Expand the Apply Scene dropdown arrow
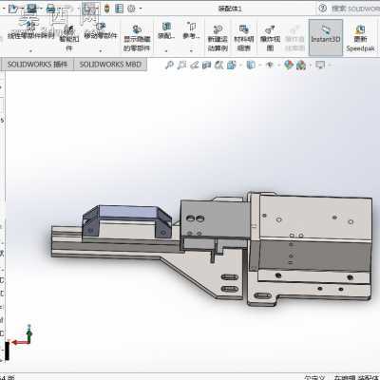 pyautogui.click(x=310, y=66)
